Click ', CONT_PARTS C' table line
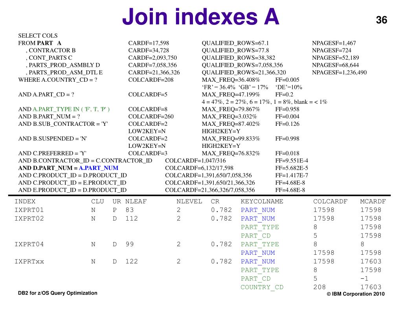Viewport: 402px width, 311px height. pyautogui.click(x=49, y=58)
